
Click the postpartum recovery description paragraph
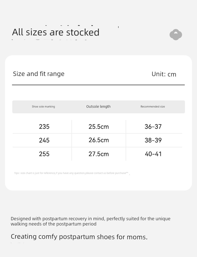click(91, 221)
